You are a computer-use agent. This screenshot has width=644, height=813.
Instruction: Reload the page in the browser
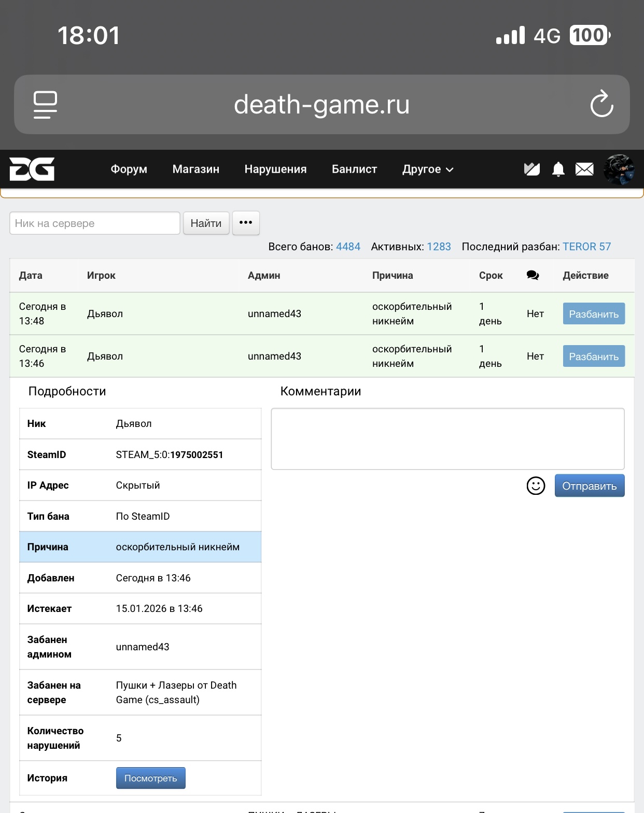coord(601,104)
